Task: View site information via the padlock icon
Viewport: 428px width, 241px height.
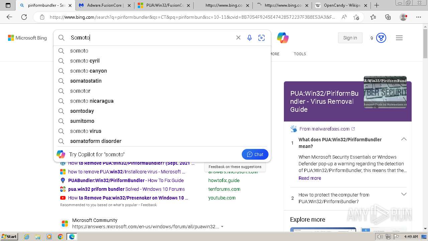Action: click(42, 17)
